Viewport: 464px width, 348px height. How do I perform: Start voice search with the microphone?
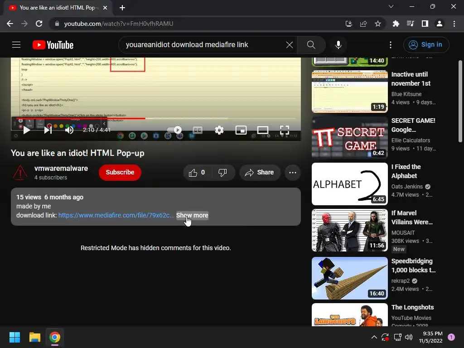(338, 45)
